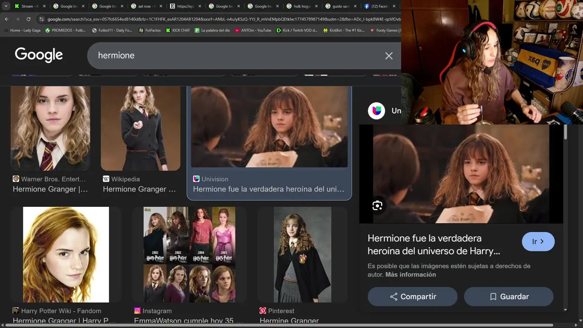This screenshot has width=583, height=328.
Task: Click 'Hermione fue la verdadera heroína del uni...' caption
Action: pyautogui.click(x=269, y=189)
